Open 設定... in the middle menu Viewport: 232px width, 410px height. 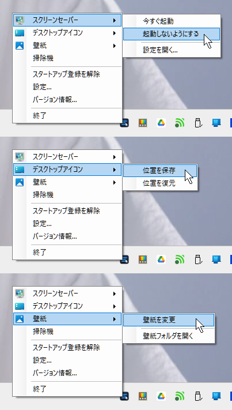coord(67,224)
